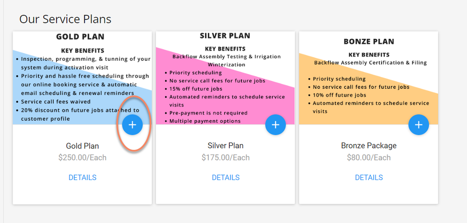The height and width of the screenshot is (223, 467).
Task: Select the Bronze Package name label
Action: pyautogui.click(x=369, y=146)
